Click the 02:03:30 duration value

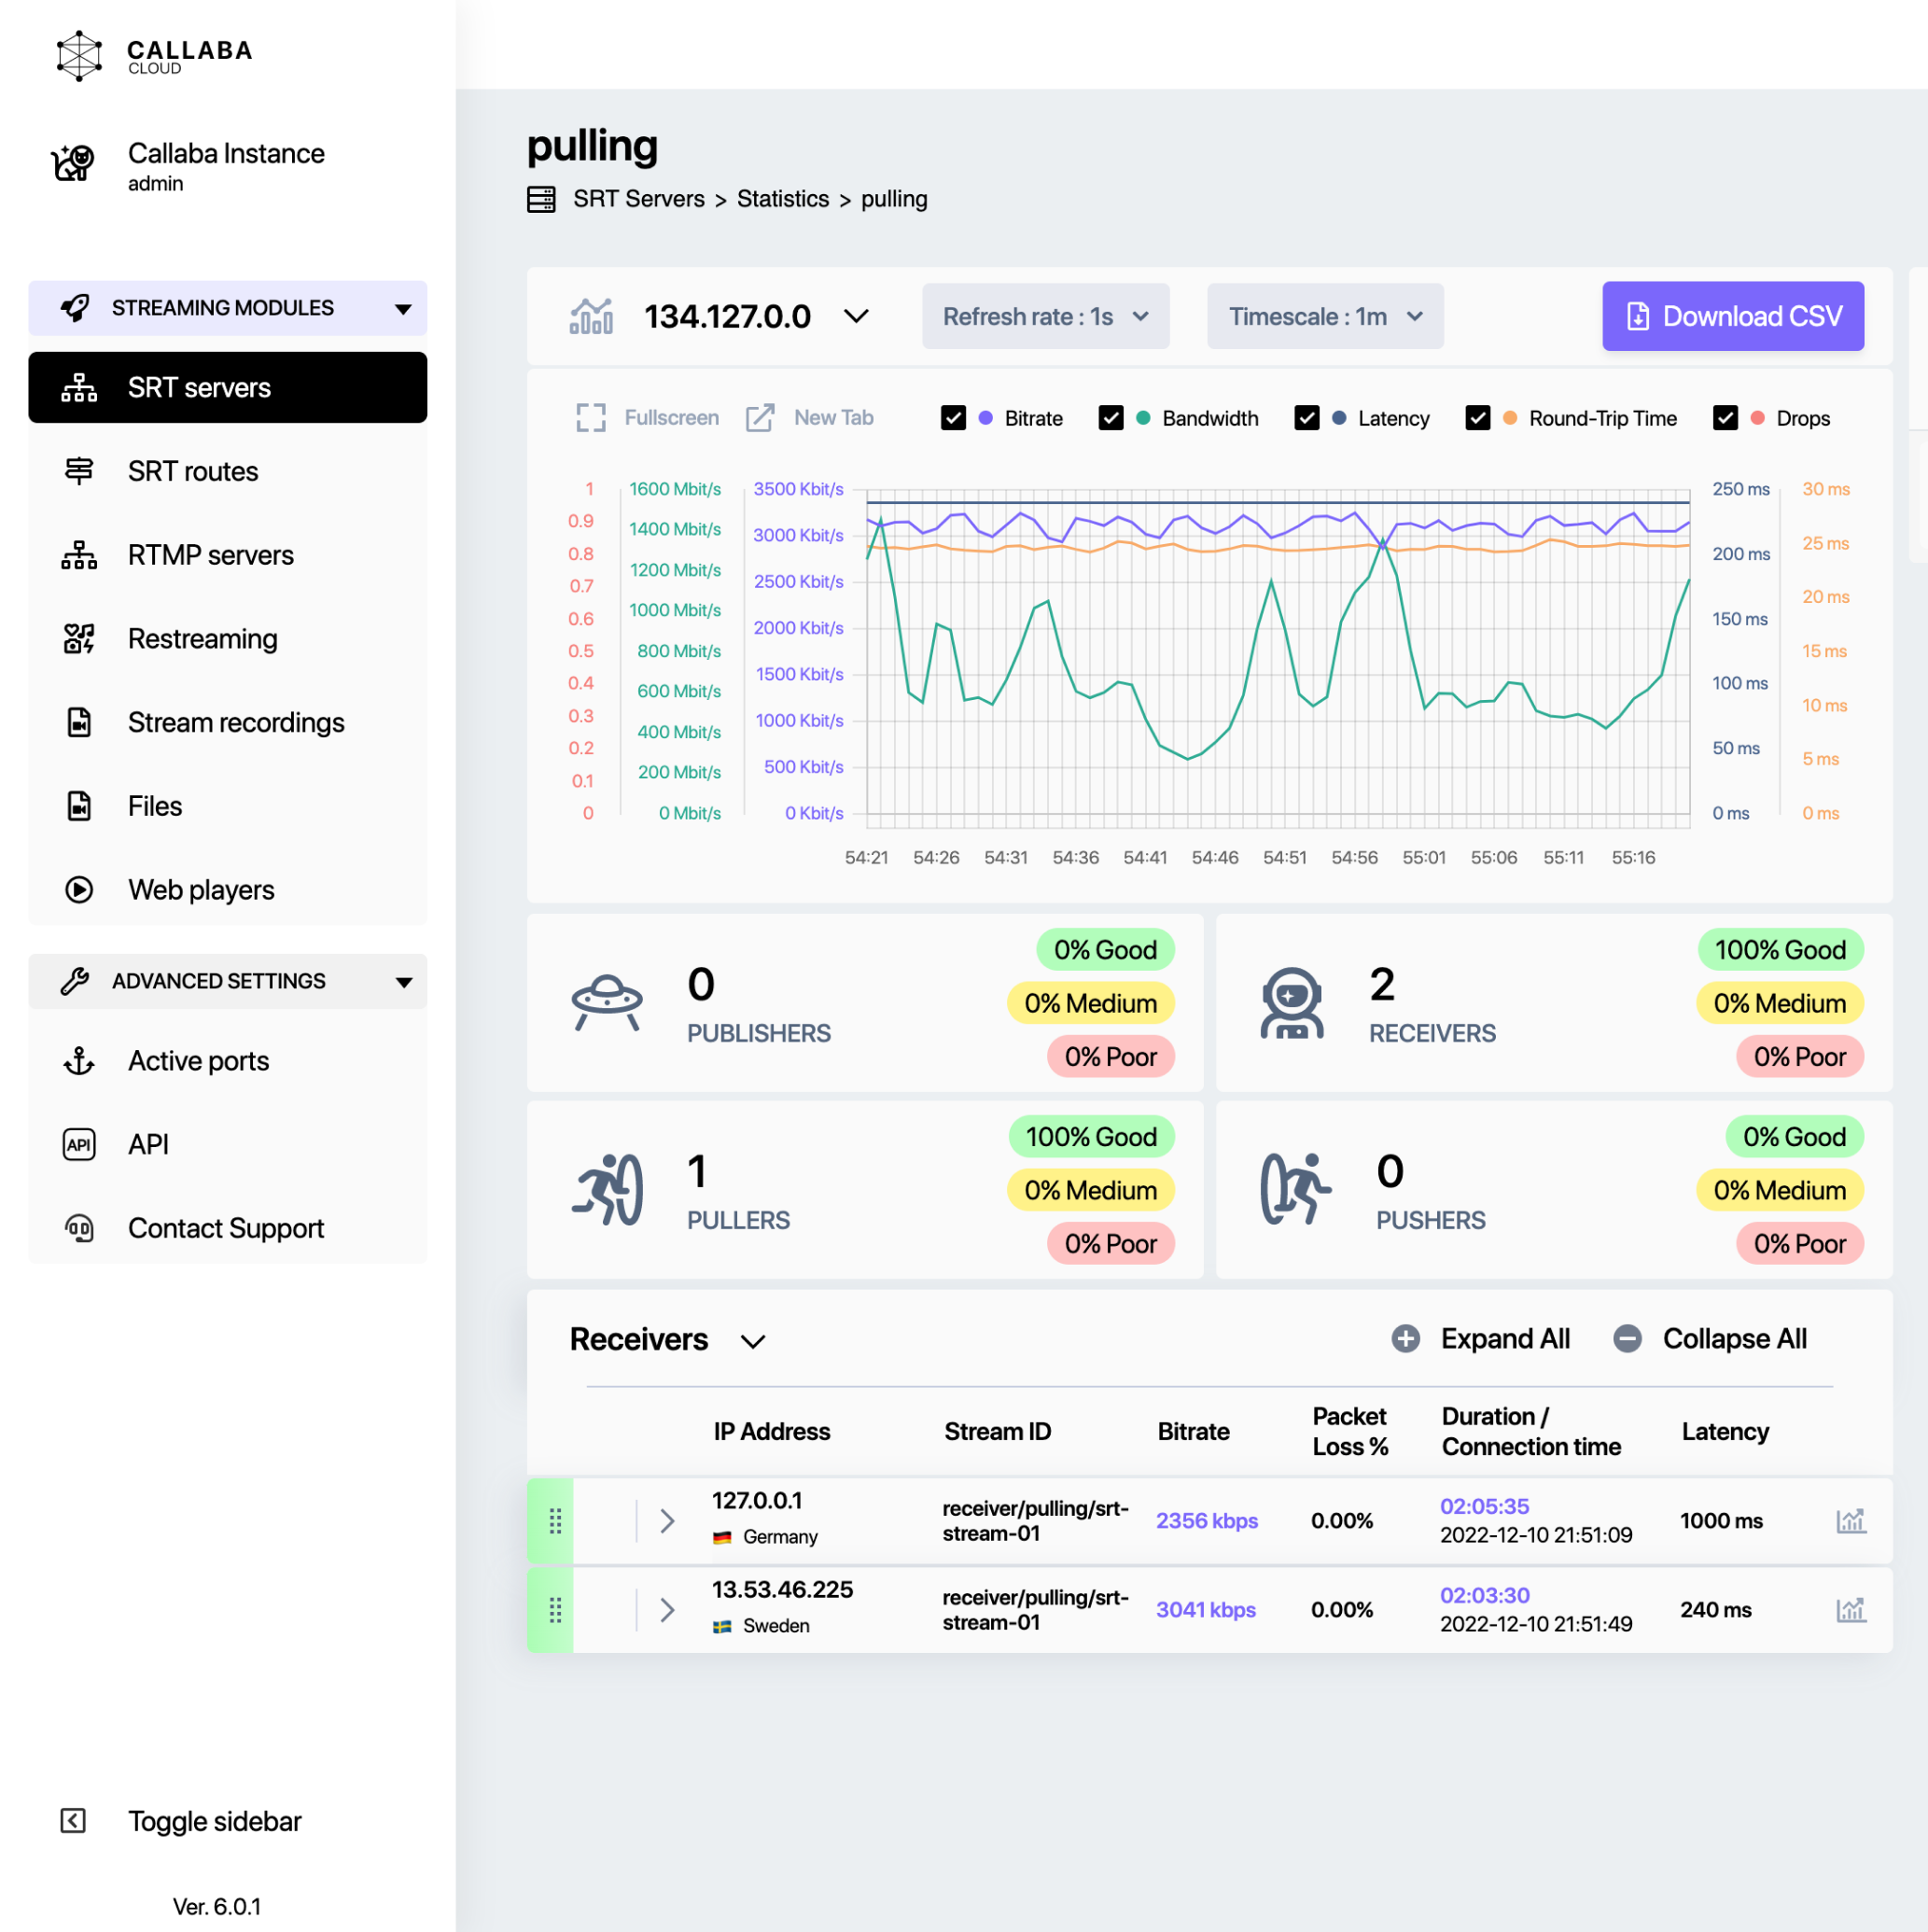[x=1485, y=1596]
